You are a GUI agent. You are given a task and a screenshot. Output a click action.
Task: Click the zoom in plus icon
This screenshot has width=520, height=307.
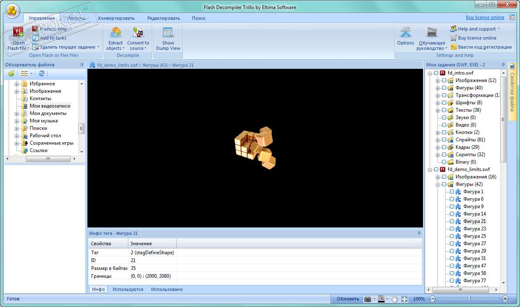(505, 299)
